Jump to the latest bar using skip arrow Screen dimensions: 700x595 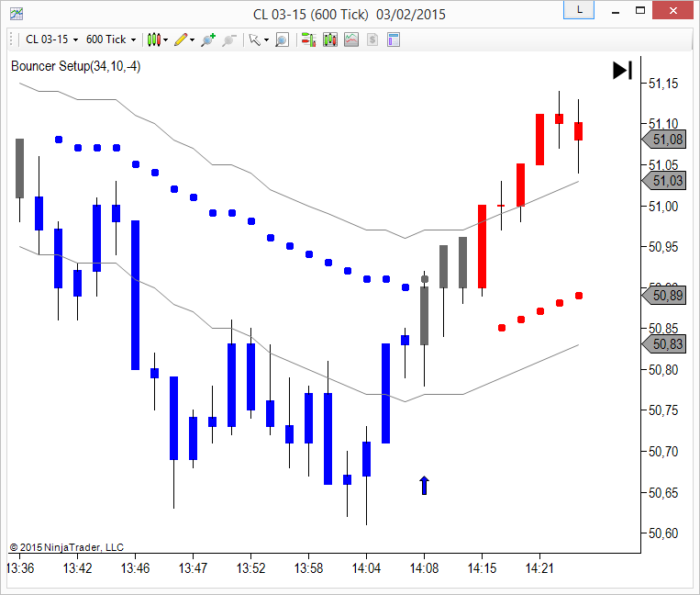[622, 71]
